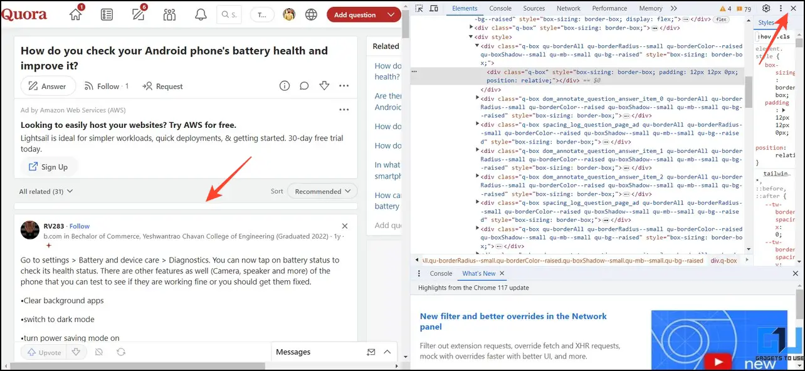Click the Request button
Viewport: 805px width, 371px height.
coord(162,86)
